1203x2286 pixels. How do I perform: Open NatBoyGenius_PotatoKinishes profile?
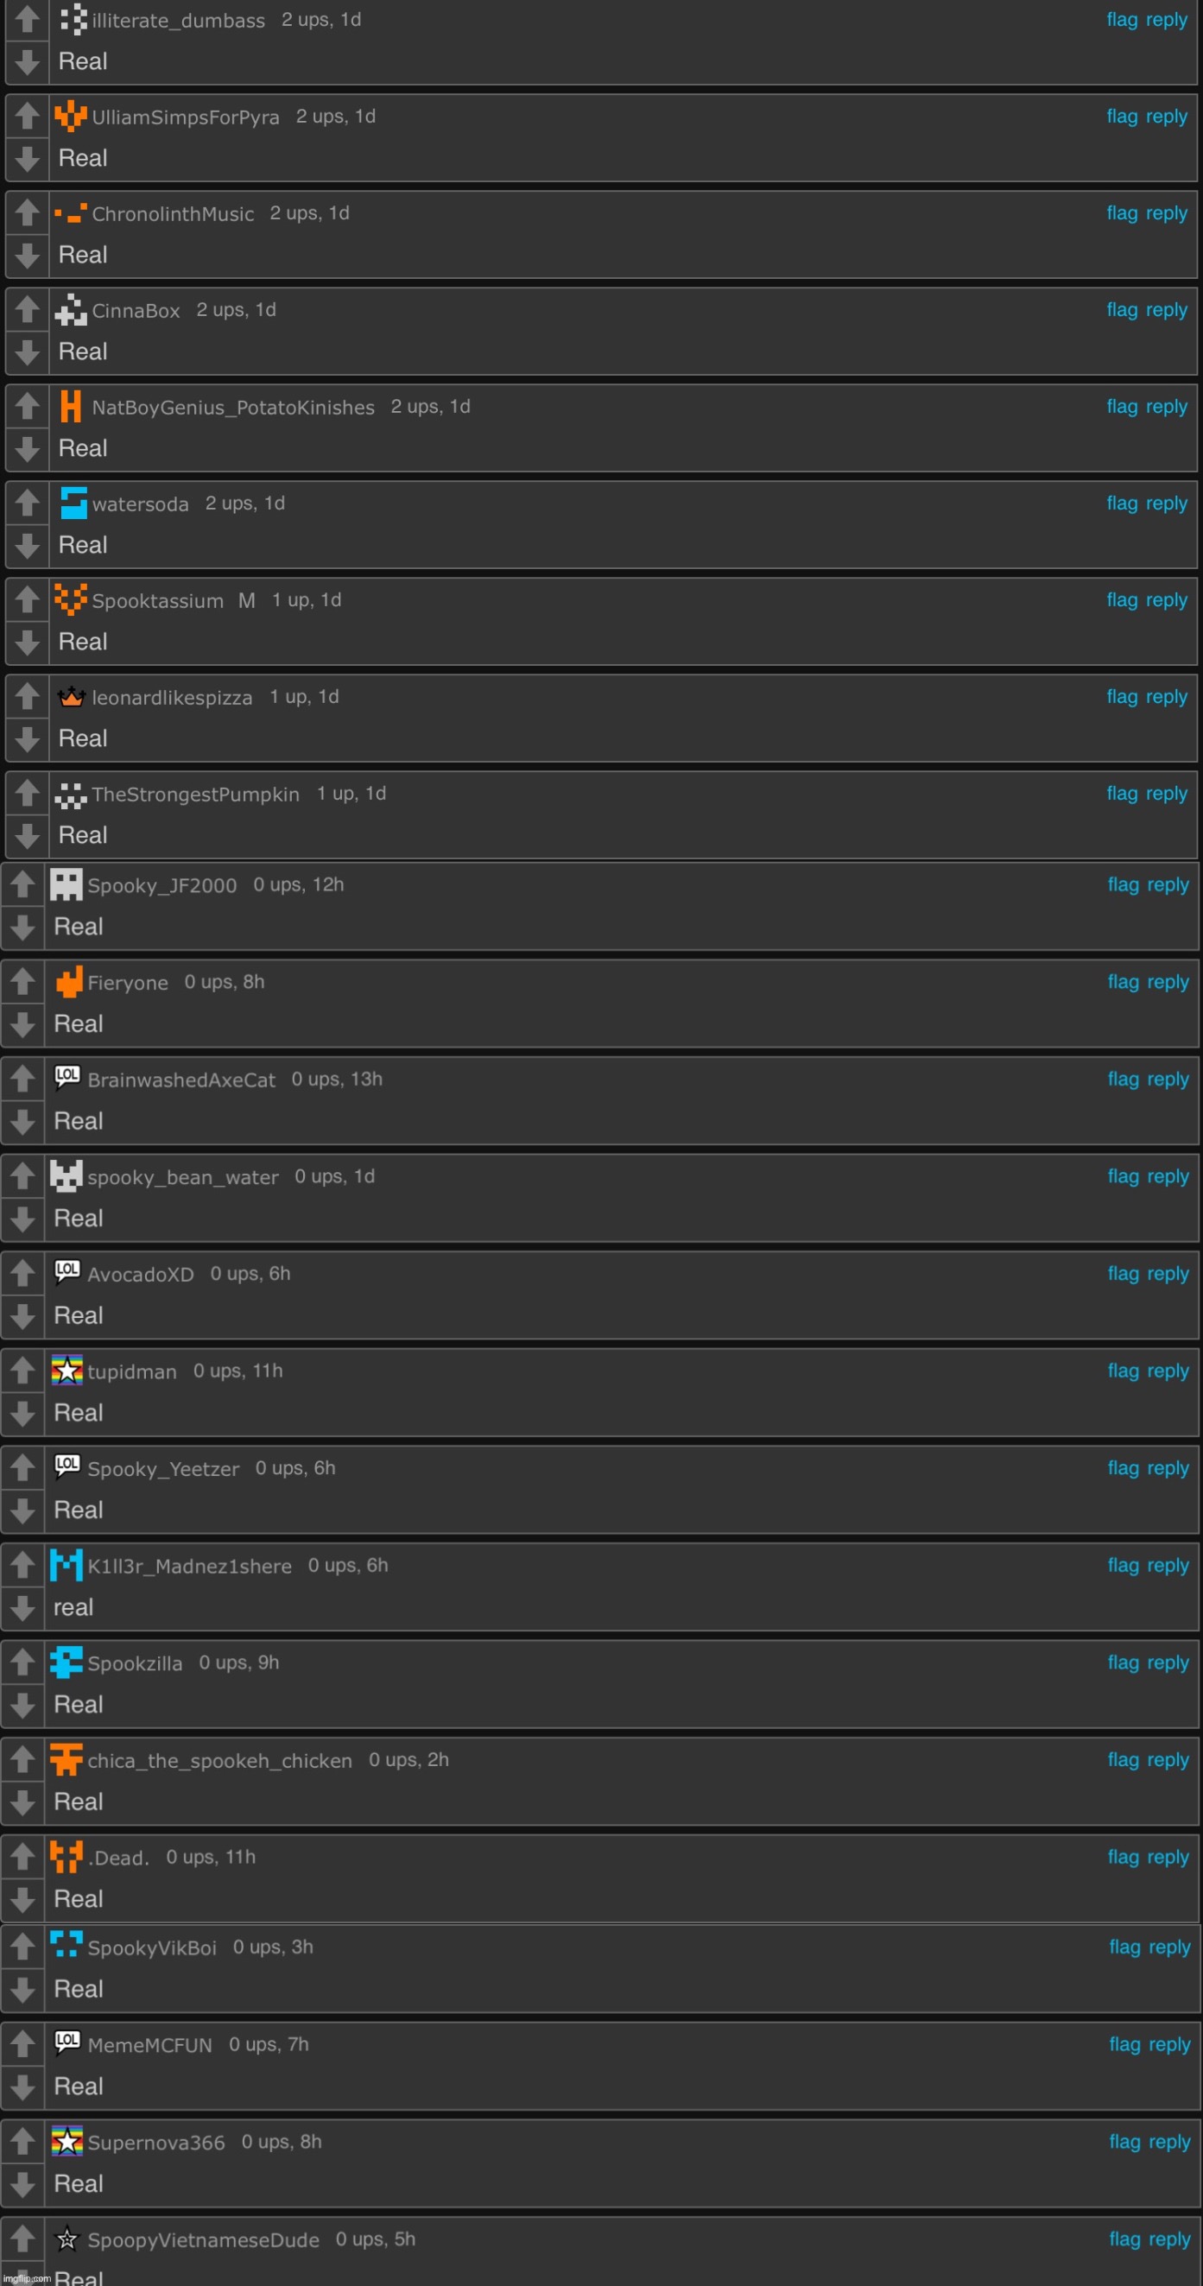(x=233, y=408)
